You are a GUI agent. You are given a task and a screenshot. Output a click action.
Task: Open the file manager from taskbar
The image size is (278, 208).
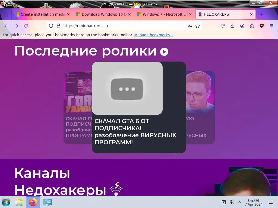click(19, 202)
